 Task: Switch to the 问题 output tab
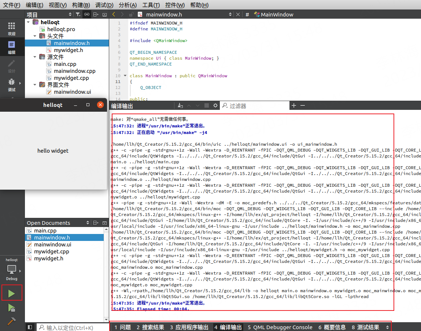[x=122, y=327]
